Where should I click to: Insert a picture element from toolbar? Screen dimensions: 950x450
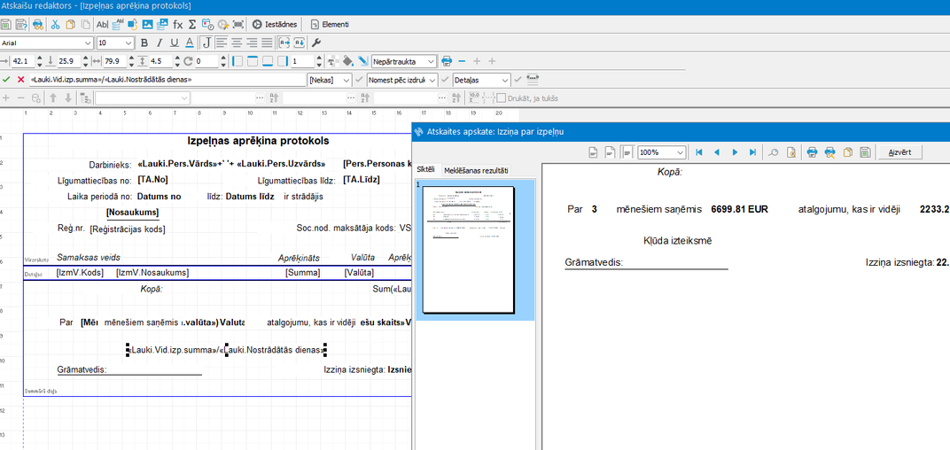[148, 24]
